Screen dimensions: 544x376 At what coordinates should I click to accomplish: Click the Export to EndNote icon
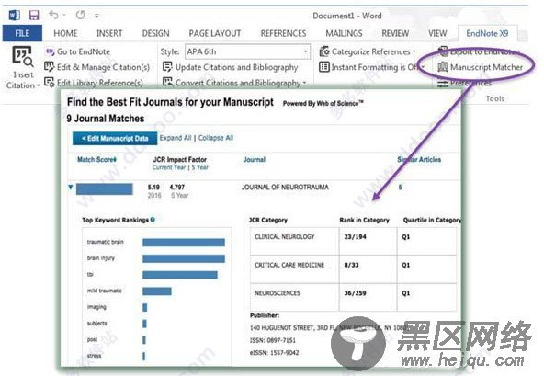(443, 51)
